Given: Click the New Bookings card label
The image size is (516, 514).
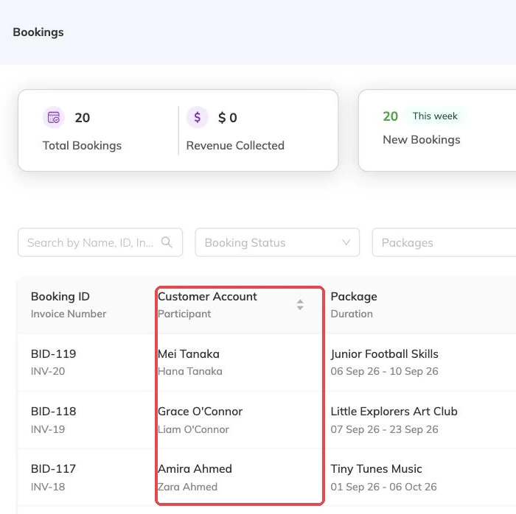Looking at the screenshot, I should click(x=422, y=140).
